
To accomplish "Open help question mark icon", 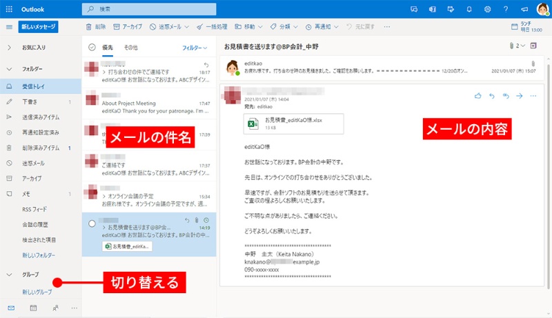I will 506,10.
